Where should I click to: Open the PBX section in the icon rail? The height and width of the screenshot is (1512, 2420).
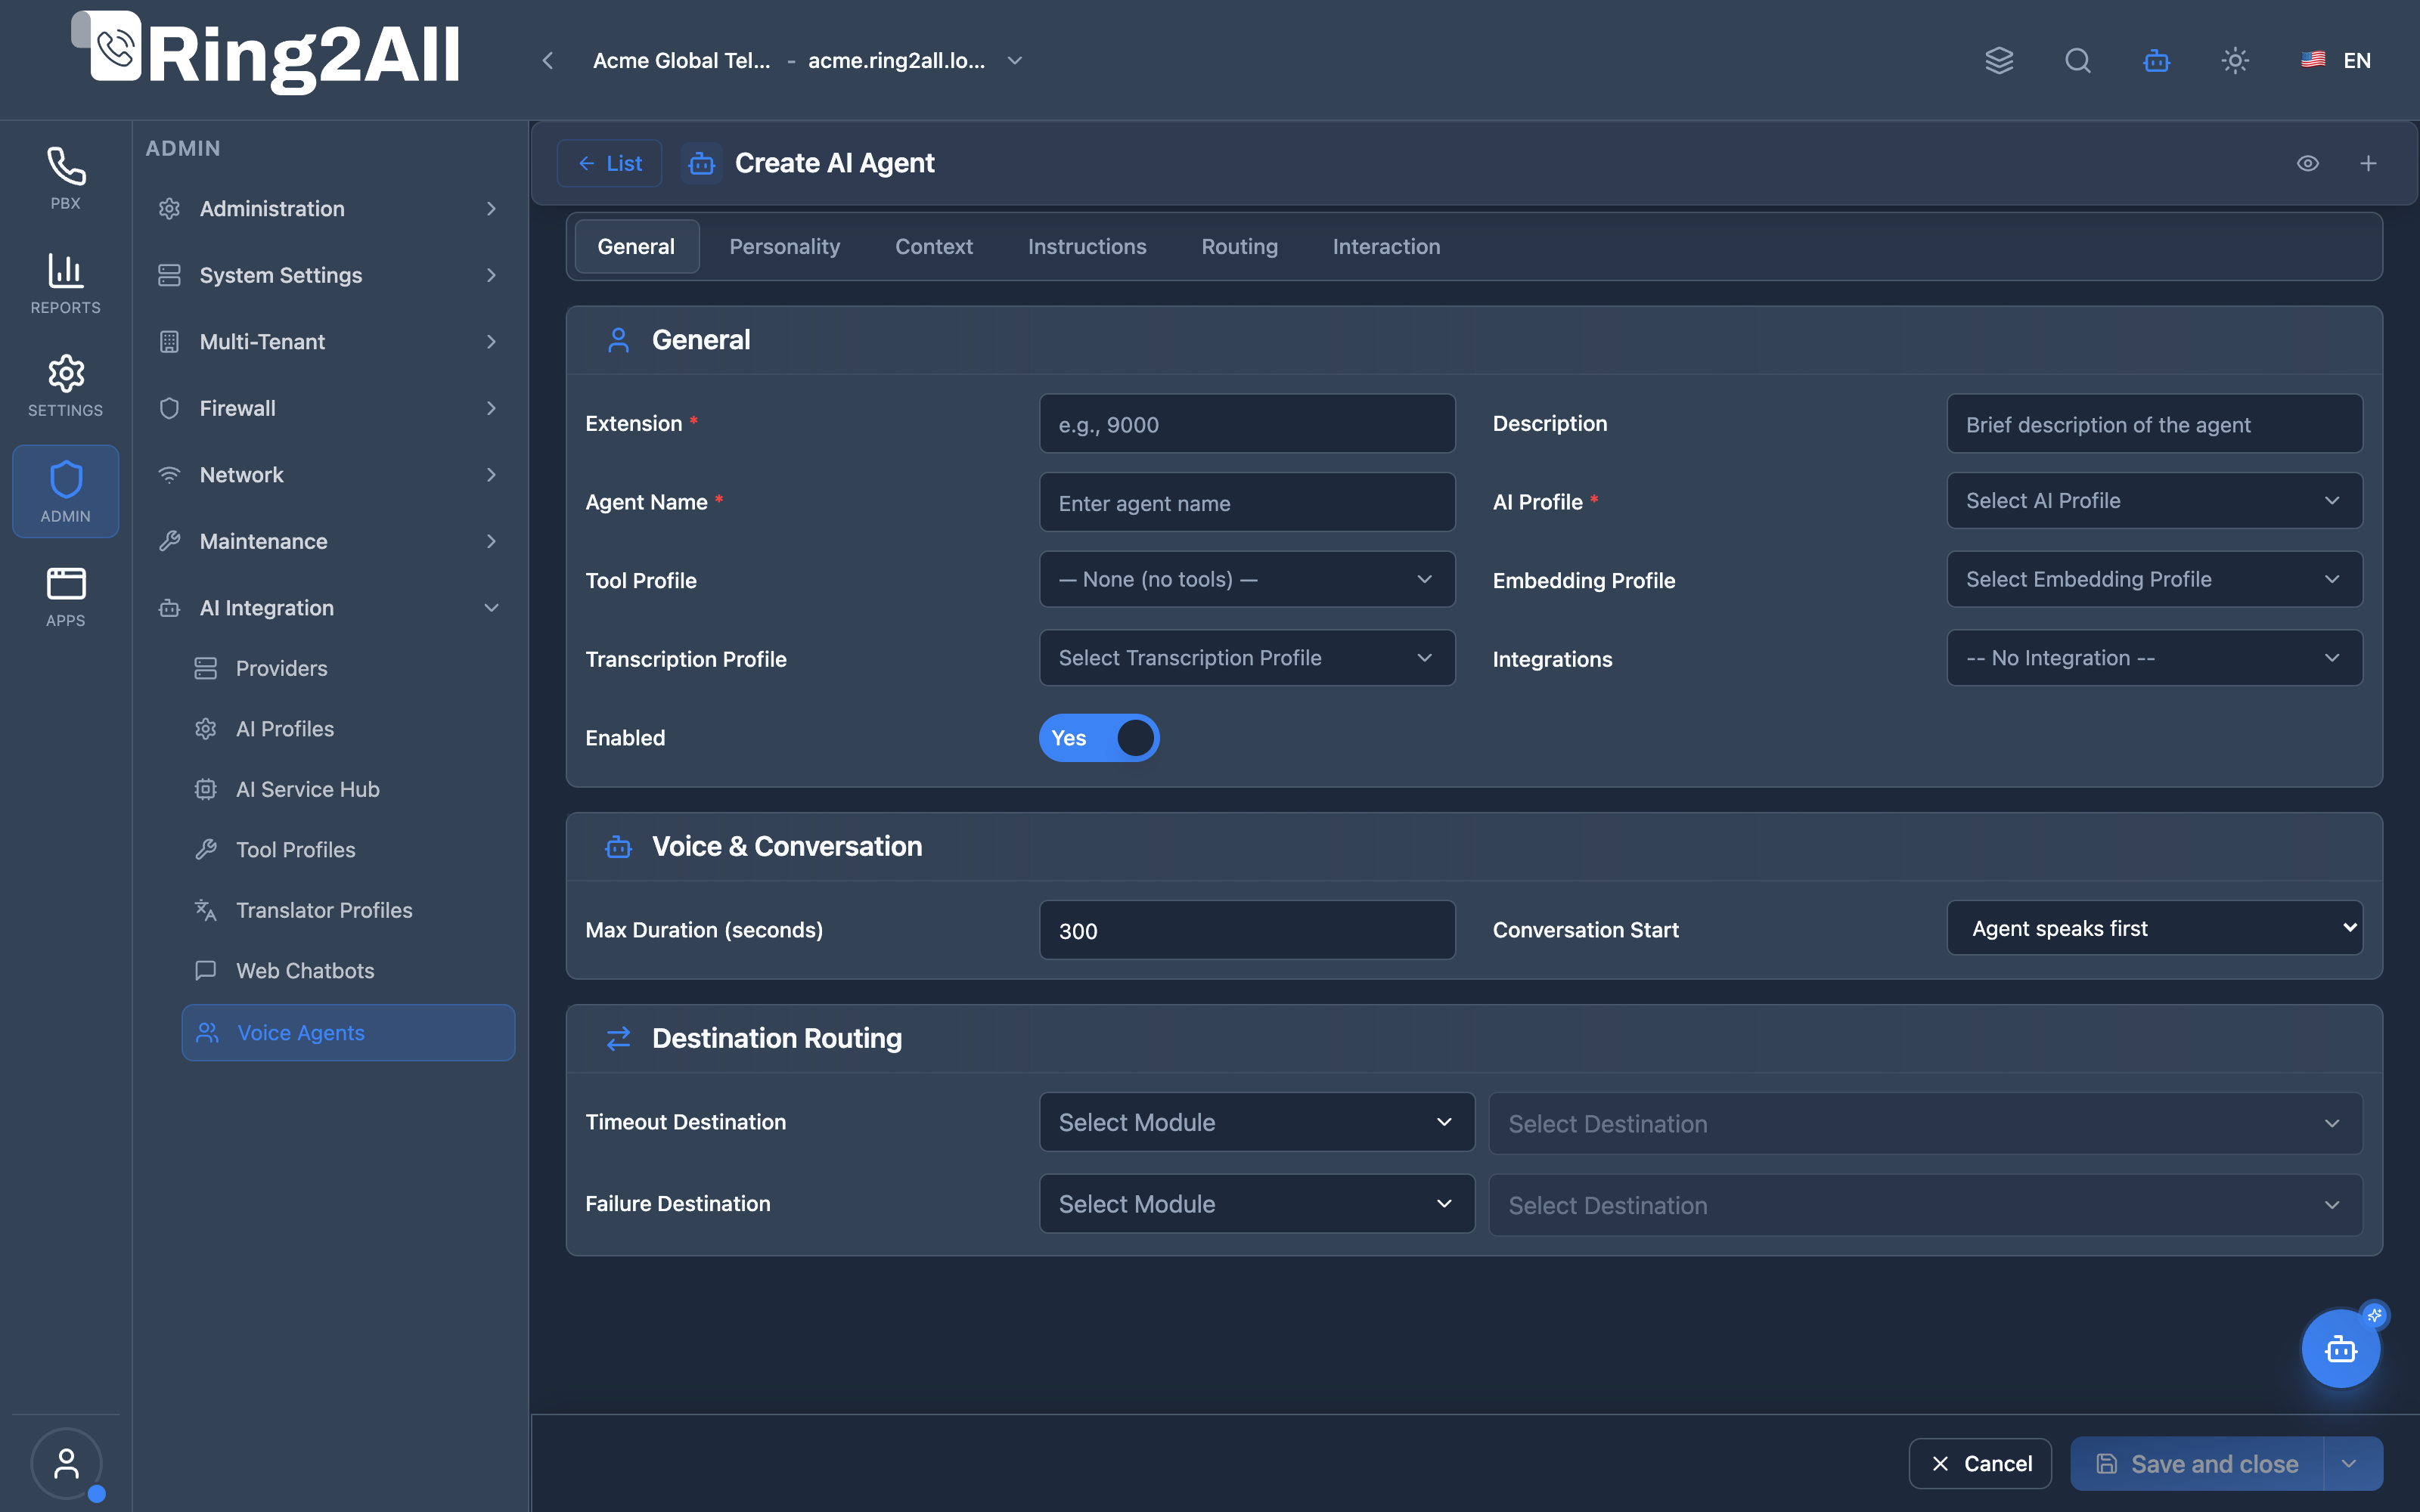point(65,178)
